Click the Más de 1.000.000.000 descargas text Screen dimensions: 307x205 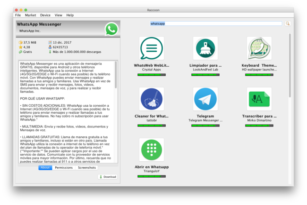(77, 52)
